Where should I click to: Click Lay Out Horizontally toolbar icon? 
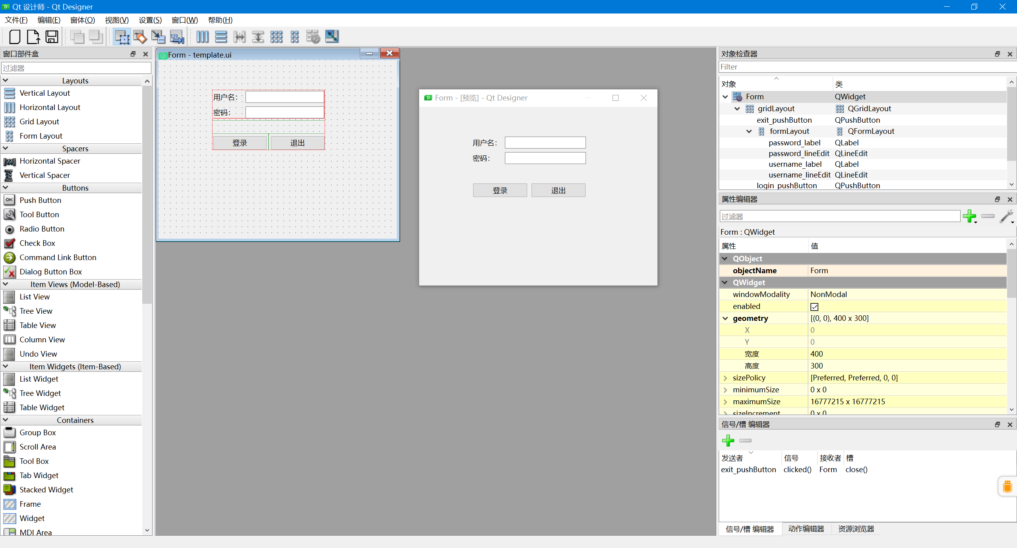click(x=202, y=37)
